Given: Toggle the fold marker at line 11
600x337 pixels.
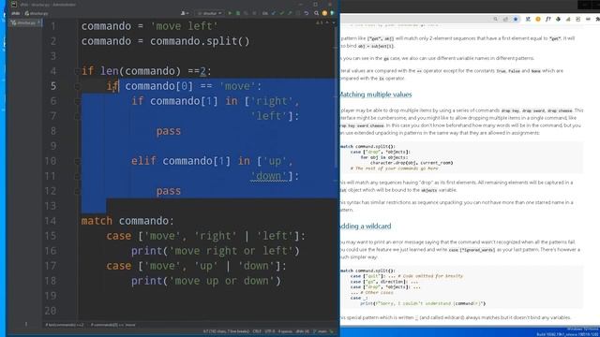Looking at the screenshot, I should [x=77, y=176].
